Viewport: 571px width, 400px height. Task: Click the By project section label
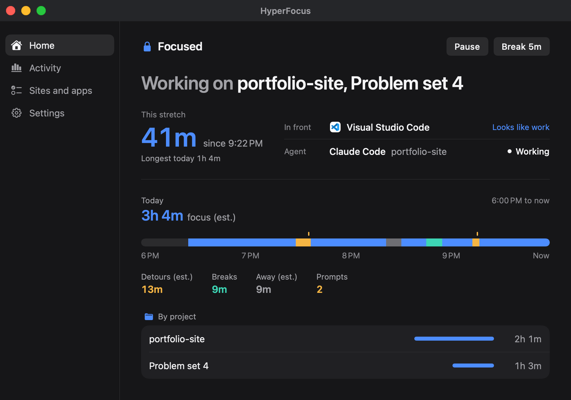pyautogui.click(x=177, y=317)
